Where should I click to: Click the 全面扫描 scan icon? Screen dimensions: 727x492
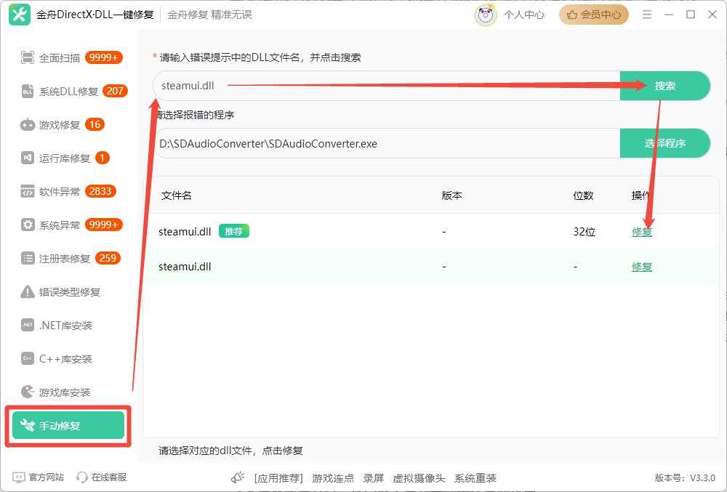28,58
